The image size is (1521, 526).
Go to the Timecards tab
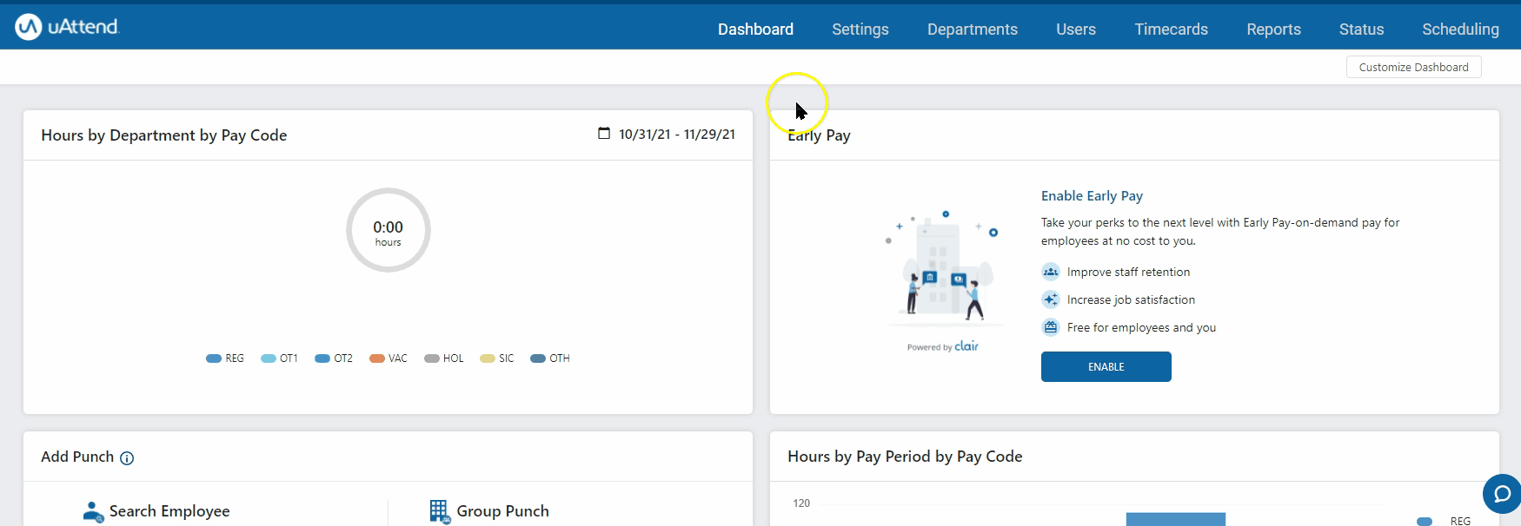[1171, 30]
